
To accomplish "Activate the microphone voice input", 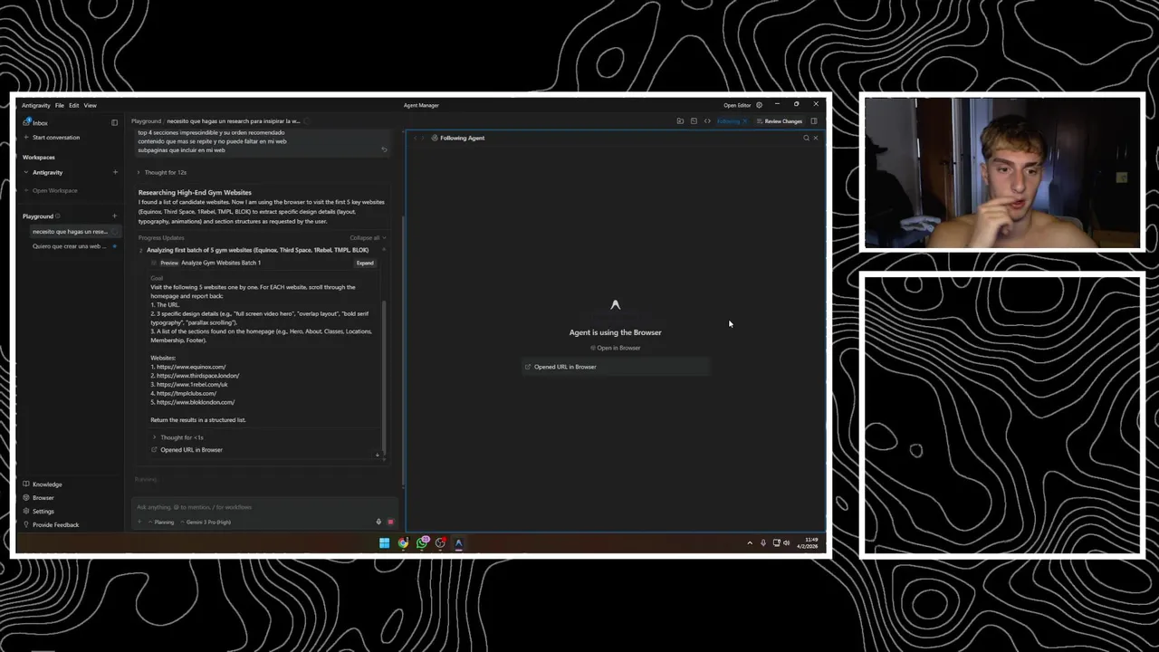I will tap(378, 522).
